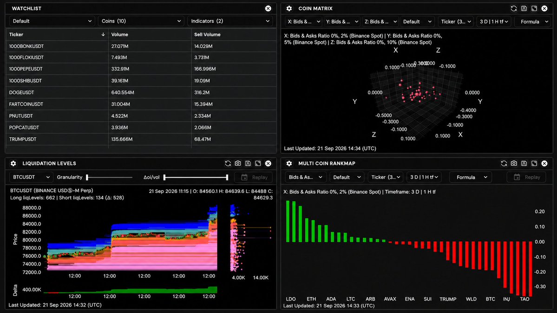This screenshot has height=313, width=557.
Task: Open the Coin Matrix Default dropdown
Action: tap(417, 22)
